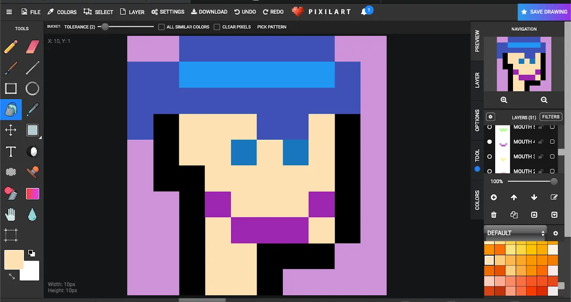The height and width of the screenshot is (302, 571).
Task: Toggle the lock on Mouth 3 layer
Action: click(541, 157)
